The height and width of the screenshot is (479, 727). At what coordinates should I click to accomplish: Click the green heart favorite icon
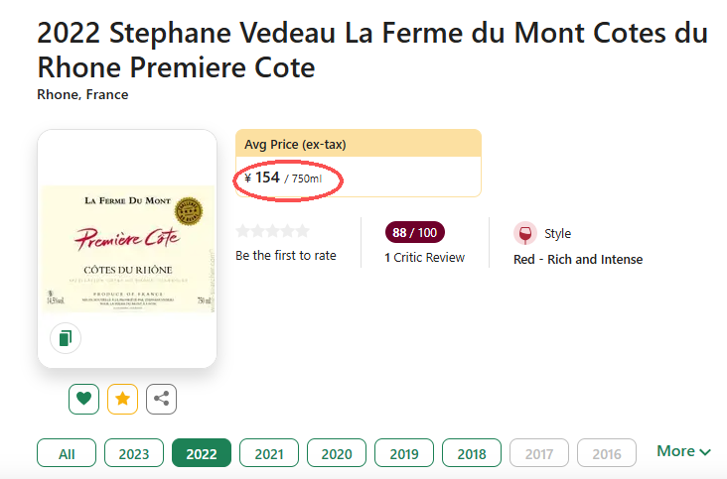point(84,399)
